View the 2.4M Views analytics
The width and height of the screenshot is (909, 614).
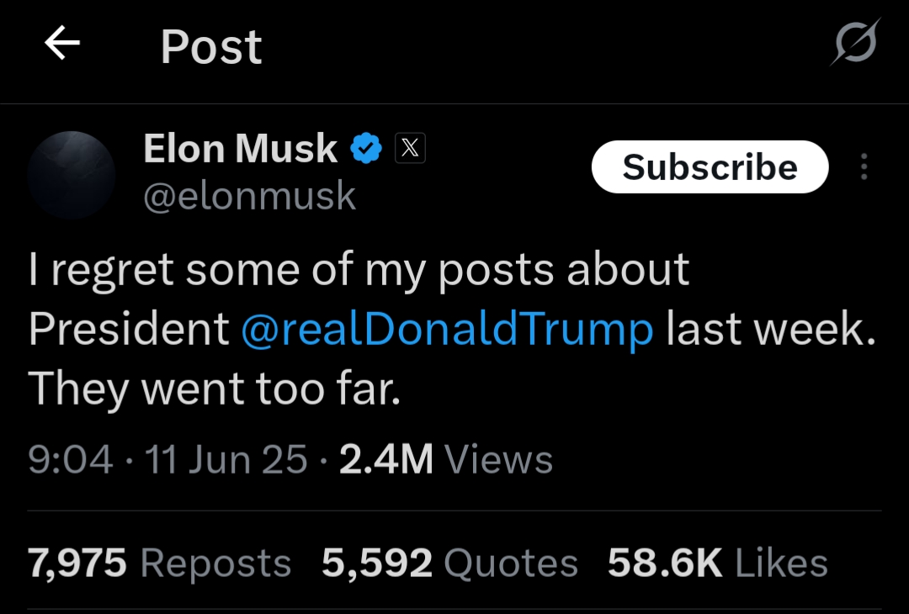pyautogui.click(x=446, y=459)
